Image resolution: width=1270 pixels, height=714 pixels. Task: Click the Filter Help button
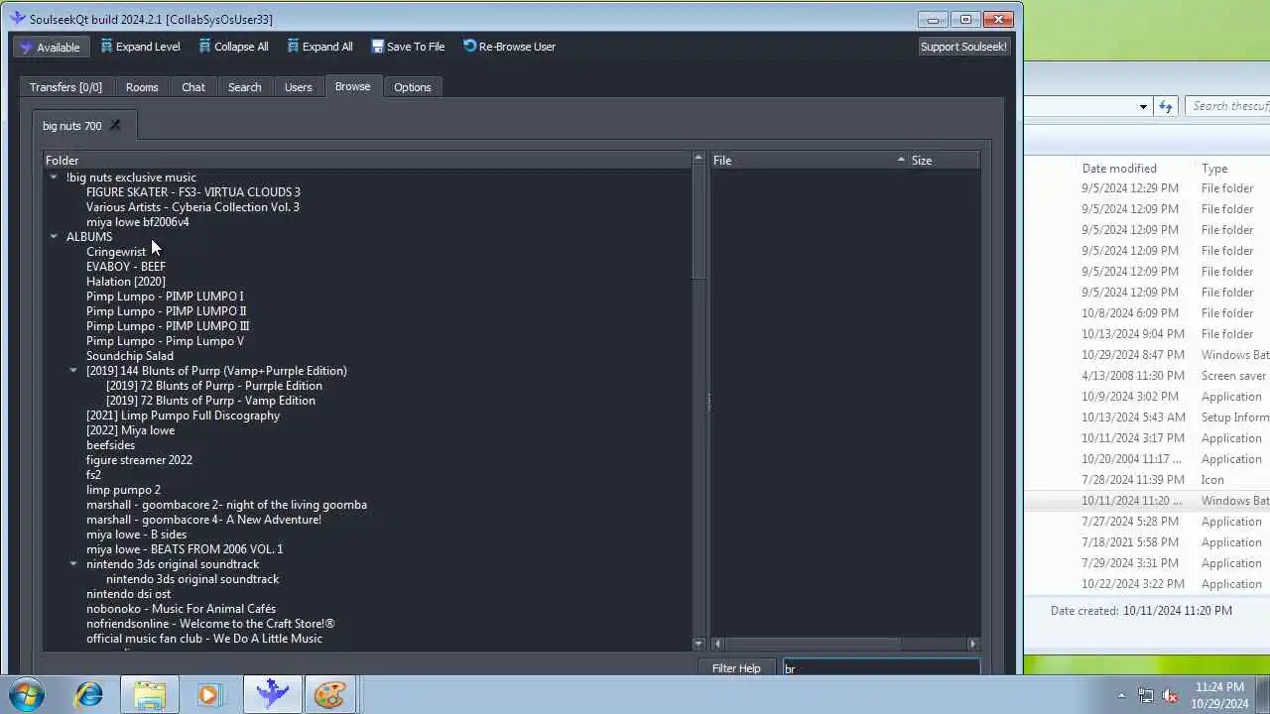click(736, 668)
